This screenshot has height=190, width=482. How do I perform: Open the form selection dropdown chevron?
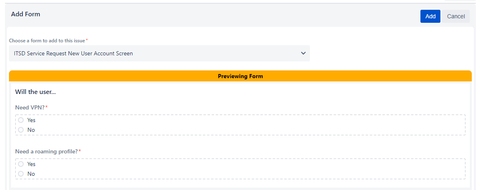click(303, 53)
